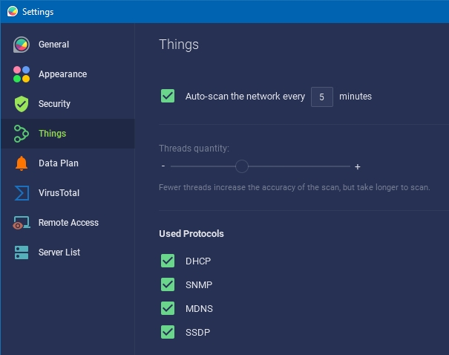Click the Data Plan bell icon
Viewport: 449px width, 355px height.
coord(22,163)
